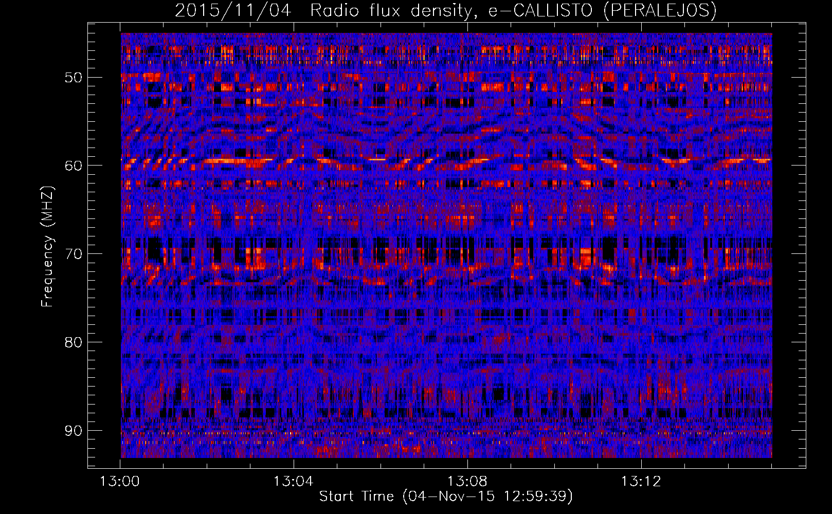Click the 90 frequency tick label

click(x=73, y=430)
